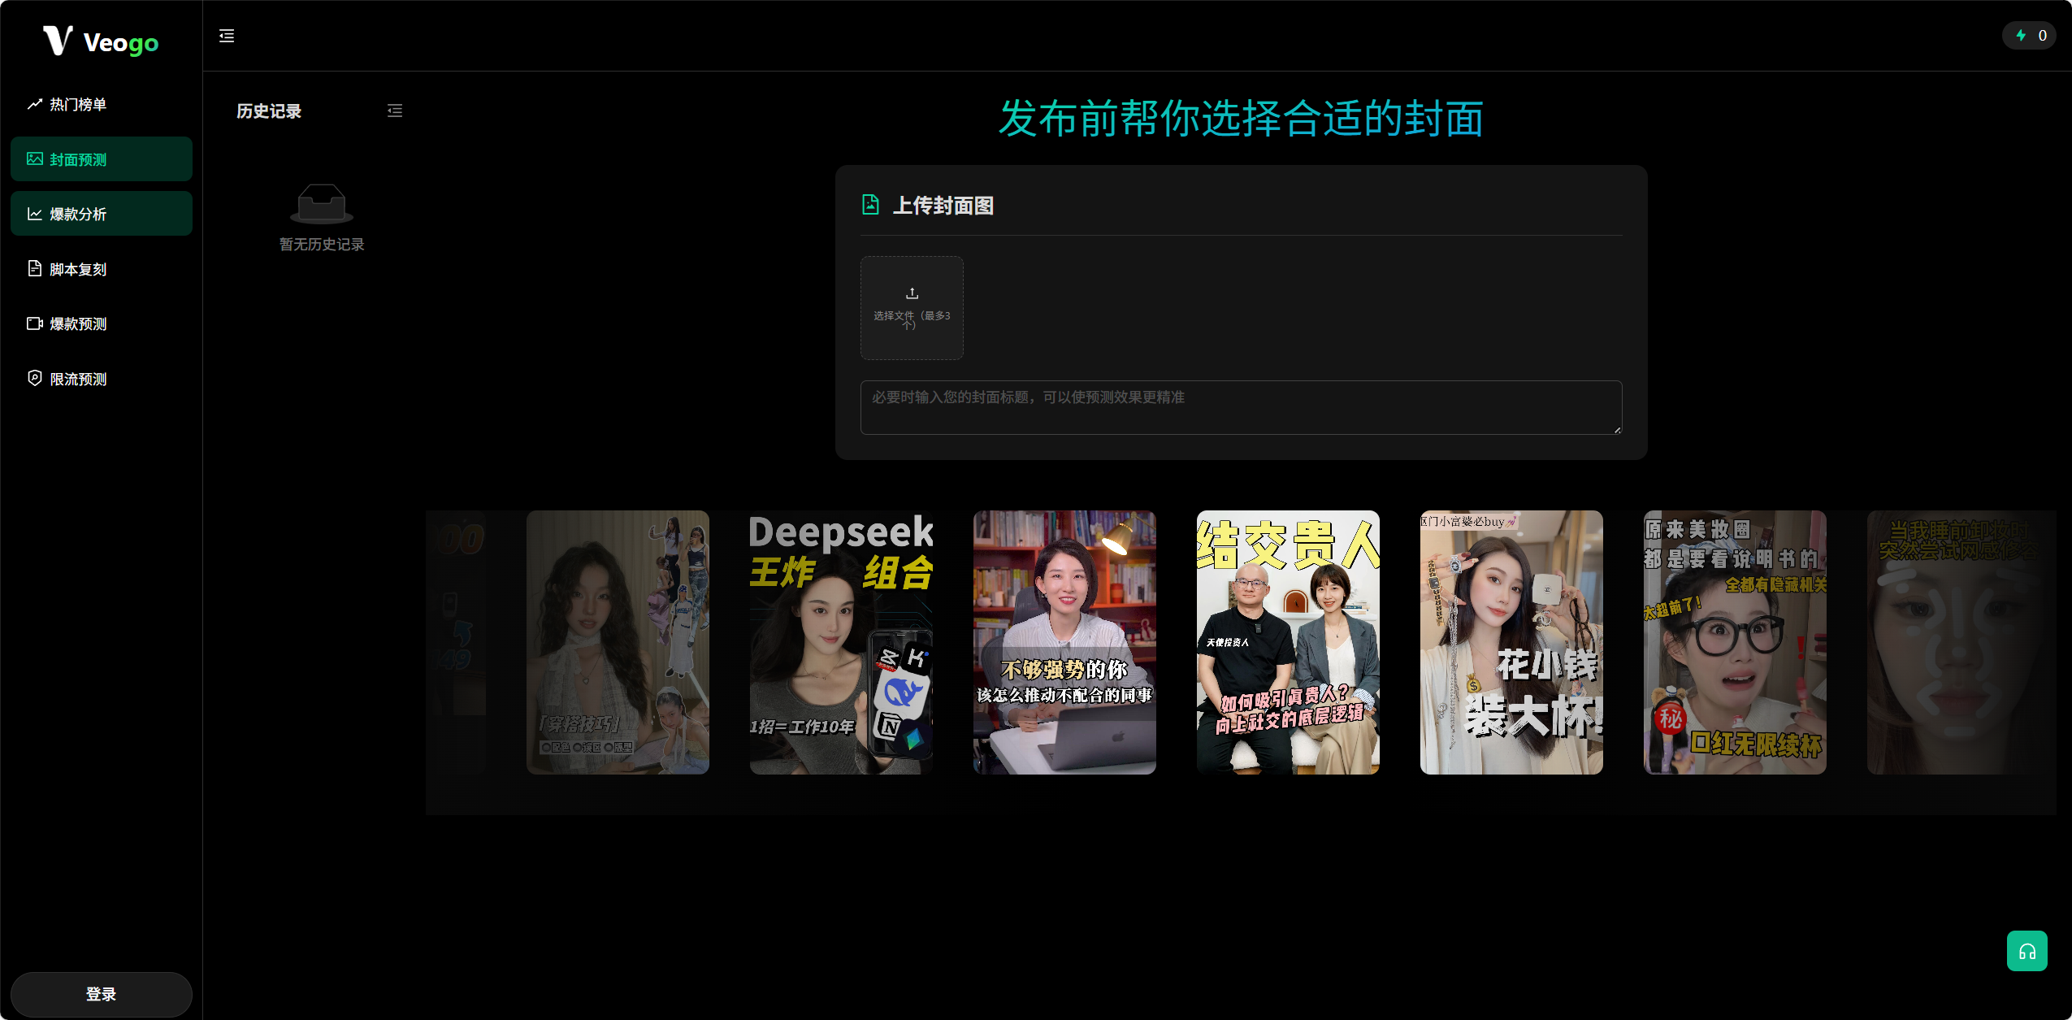Open 封面预测 in the sidebar
Screen dimensions: 2072x1020
102,159
